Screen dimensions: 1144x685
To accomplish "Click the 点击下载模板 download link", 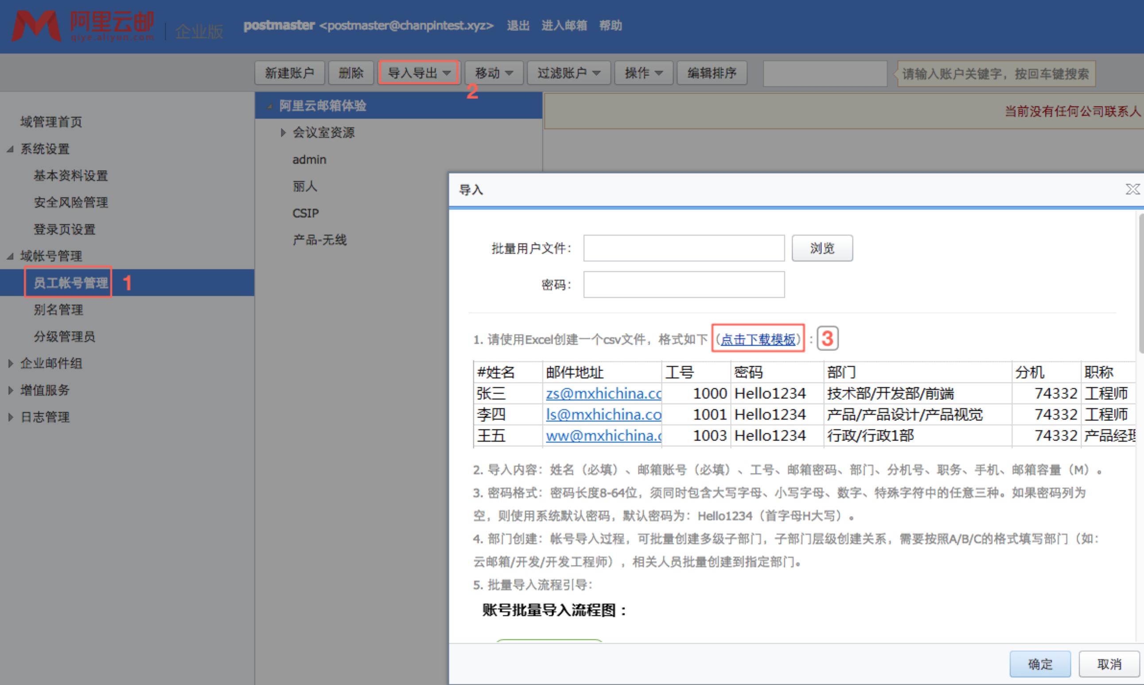I will pos(758,339).
